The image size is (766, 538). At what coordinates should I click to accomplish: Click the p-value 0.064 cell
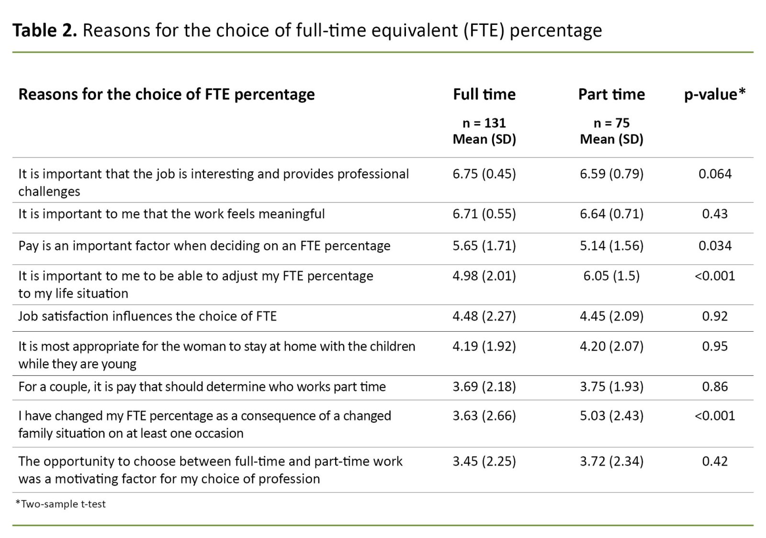click(715, 174)
